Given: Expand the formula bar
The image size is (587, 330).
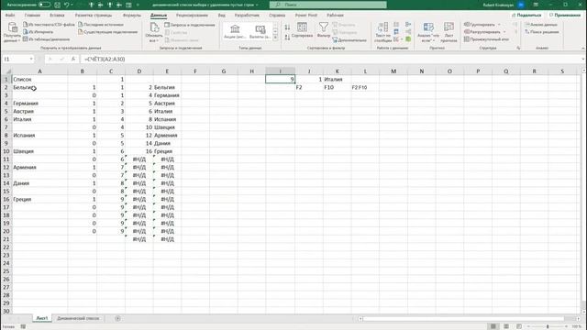Looking at the screenshot, I should (583, 59).
